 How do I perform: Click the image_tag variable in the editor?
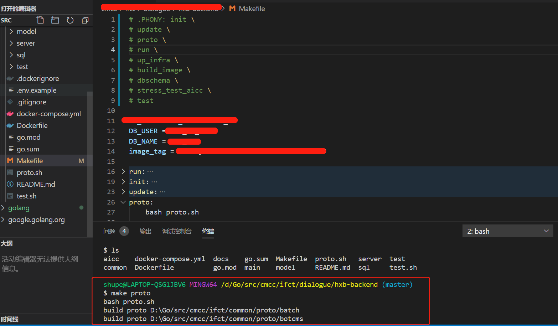[148, 151]
